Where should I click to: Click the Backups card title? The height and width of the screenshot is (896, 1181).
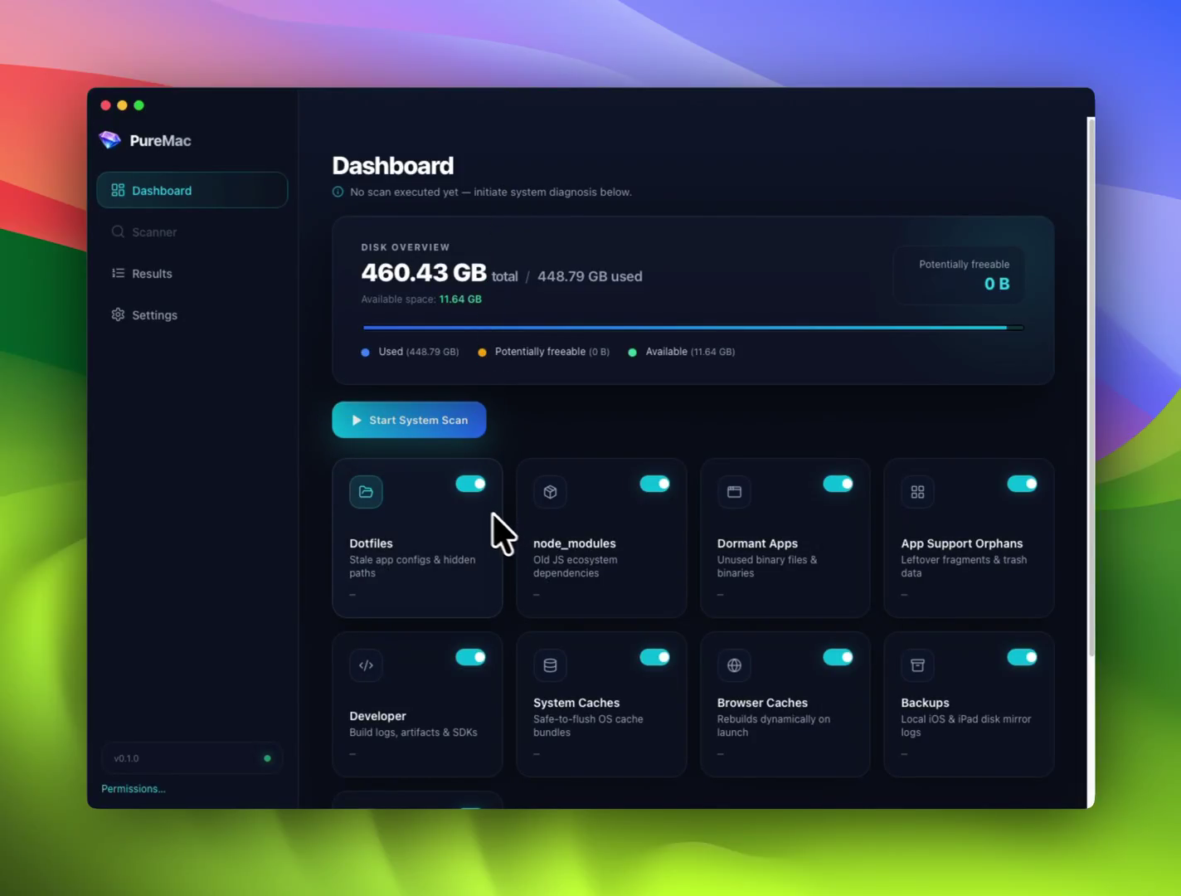tap(925, 703)
